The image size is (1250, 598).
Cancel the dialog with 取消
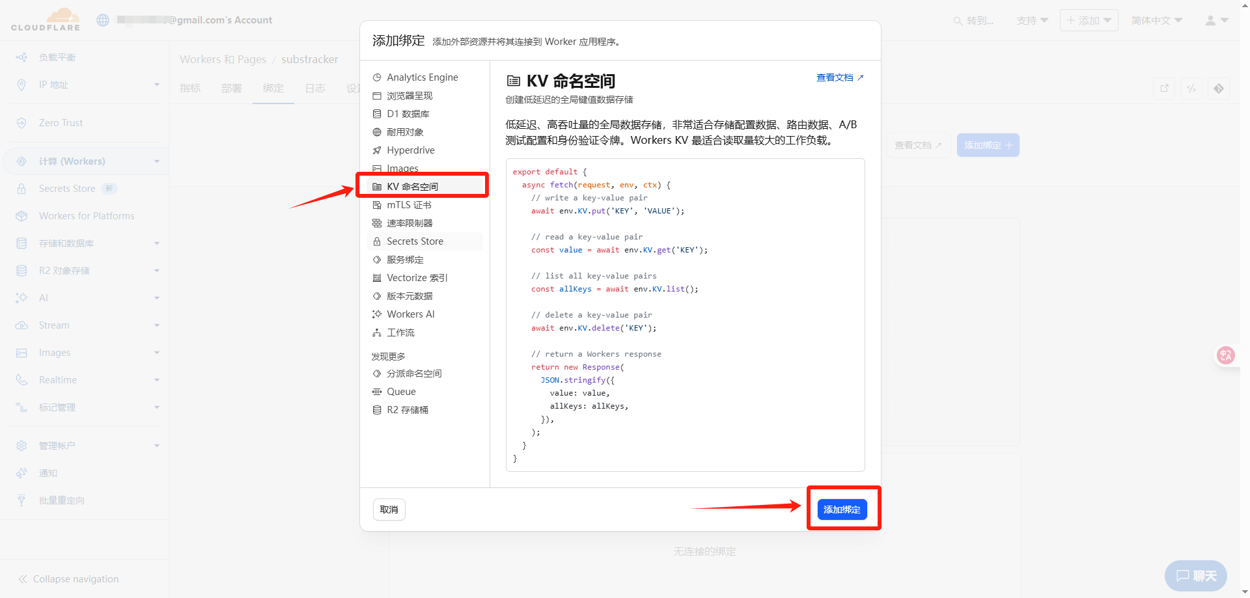point(389,510)
